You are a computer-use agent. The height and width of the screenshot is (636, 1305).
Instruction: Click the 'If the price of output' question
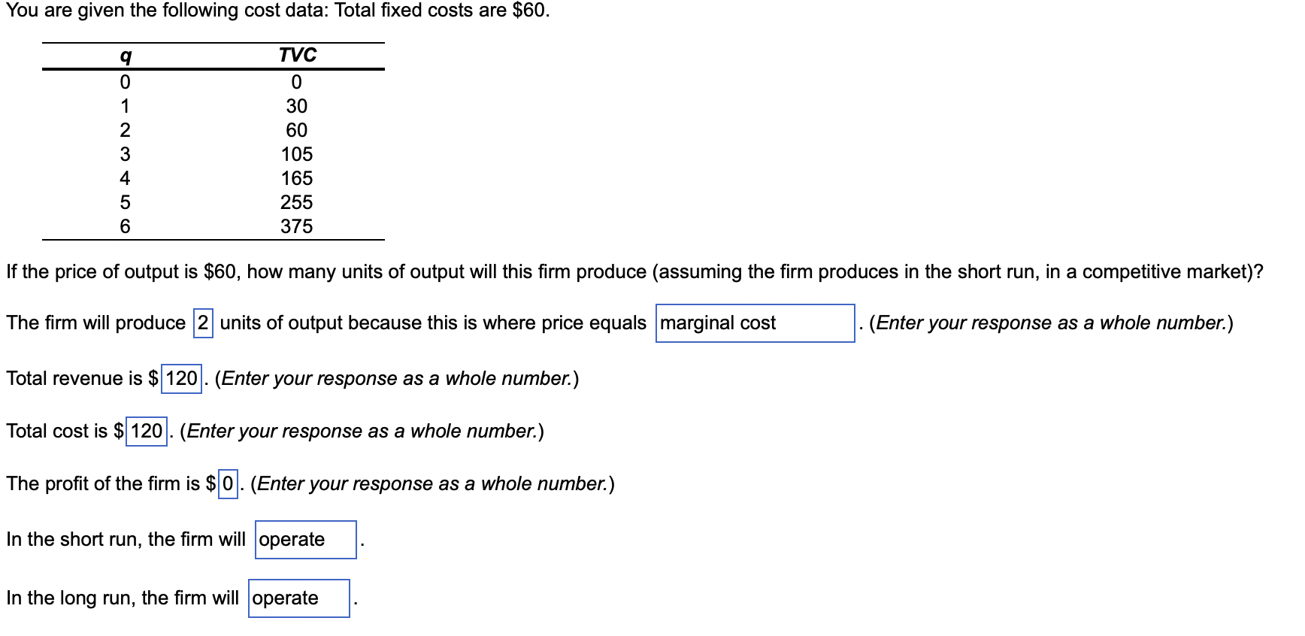(x=634, y=271)
